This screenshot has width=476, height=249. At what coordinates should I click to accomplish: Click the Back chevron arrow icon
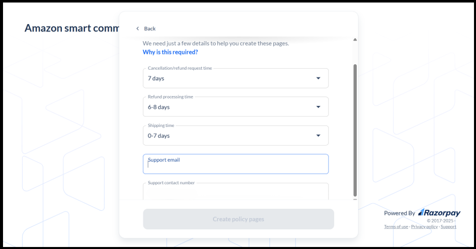(137, 29)
